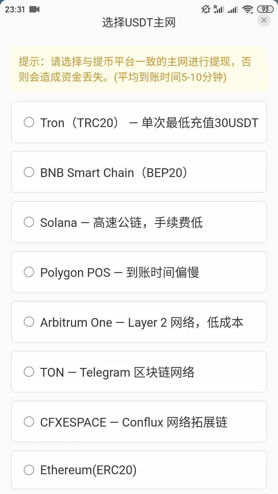Tap the Polygon POS option text
278x494 pixels.
pos(120,272)
